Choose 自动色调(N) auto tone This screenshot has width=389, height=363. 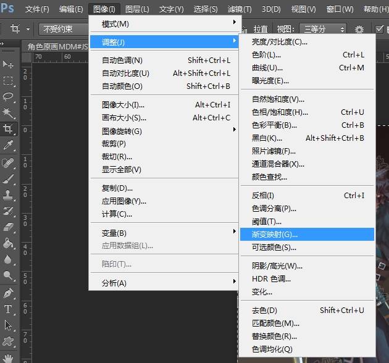pyautogui.click(x=164, y=60)
